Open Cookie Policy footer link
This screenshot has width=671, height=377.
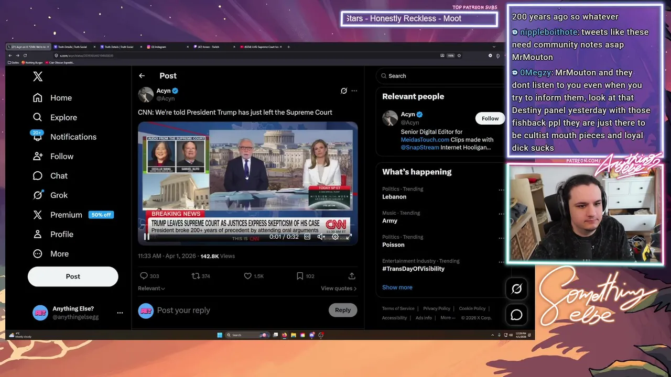(472, 309)
